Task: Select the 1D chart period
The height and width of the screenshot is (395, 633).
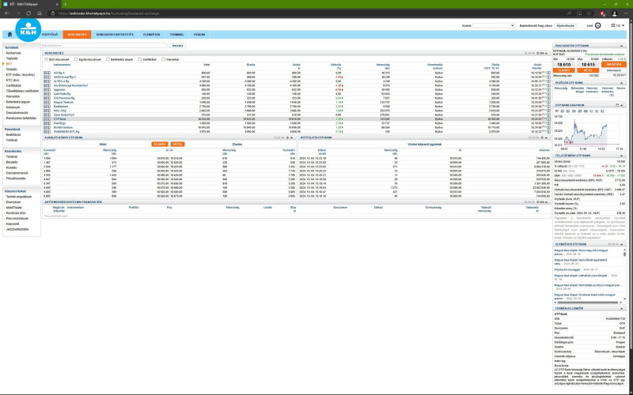Action: pos(557,111)
